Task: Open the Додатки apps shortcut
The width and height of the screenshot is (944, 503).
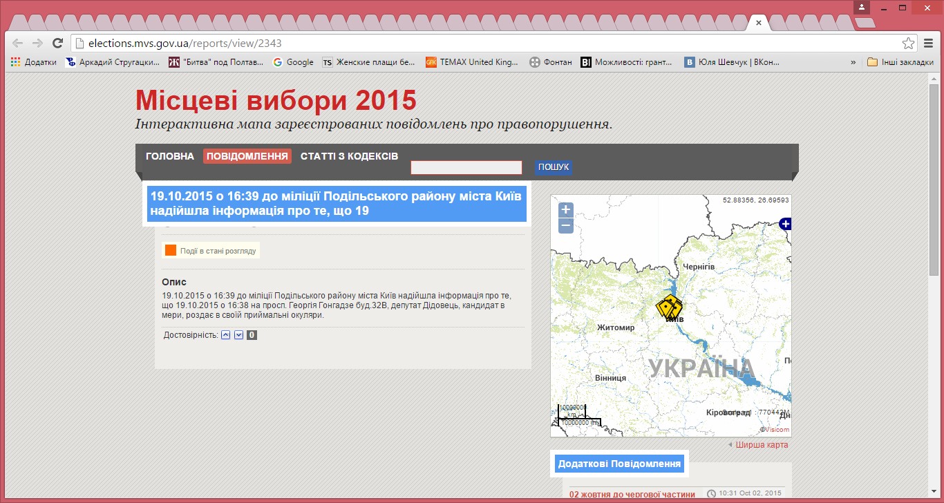Action: tap(34, 62)
